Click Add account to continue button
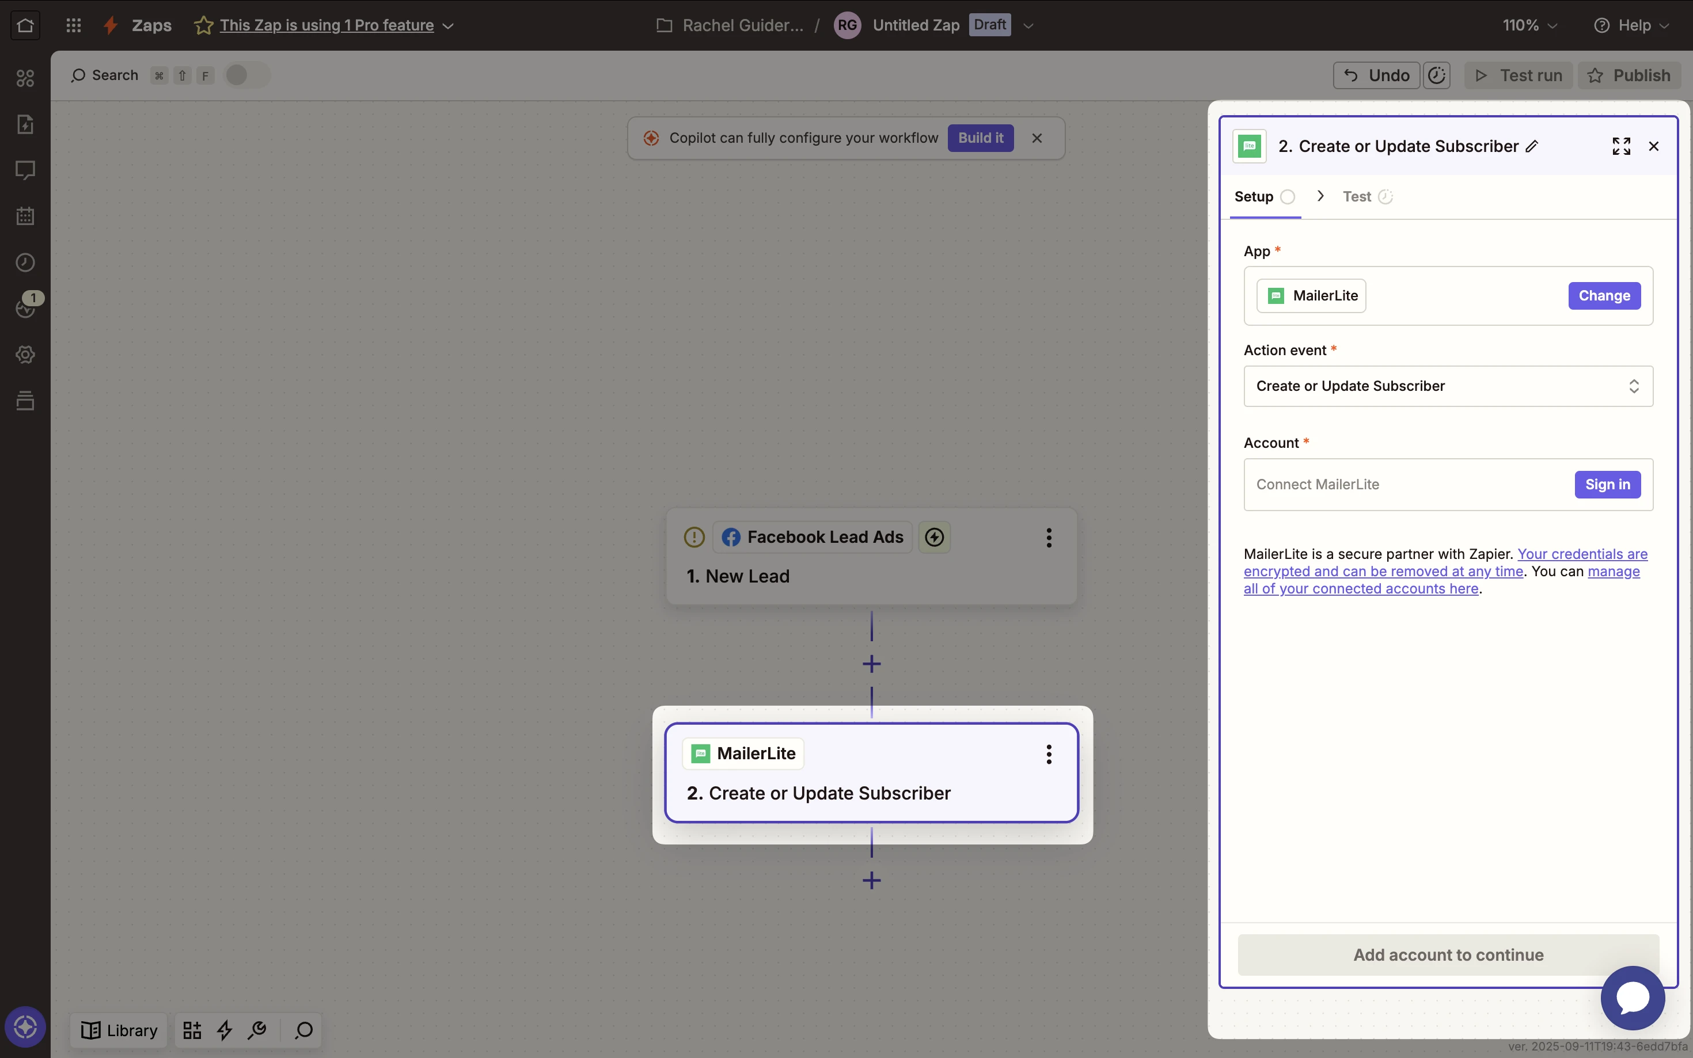The height and width of the screenshot is (1058, 1693). coord(1448,955)
